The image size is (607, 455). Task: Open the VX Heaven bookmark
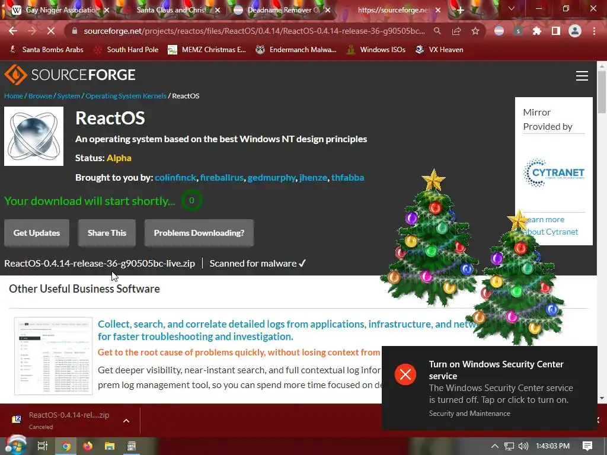(439, 50)
